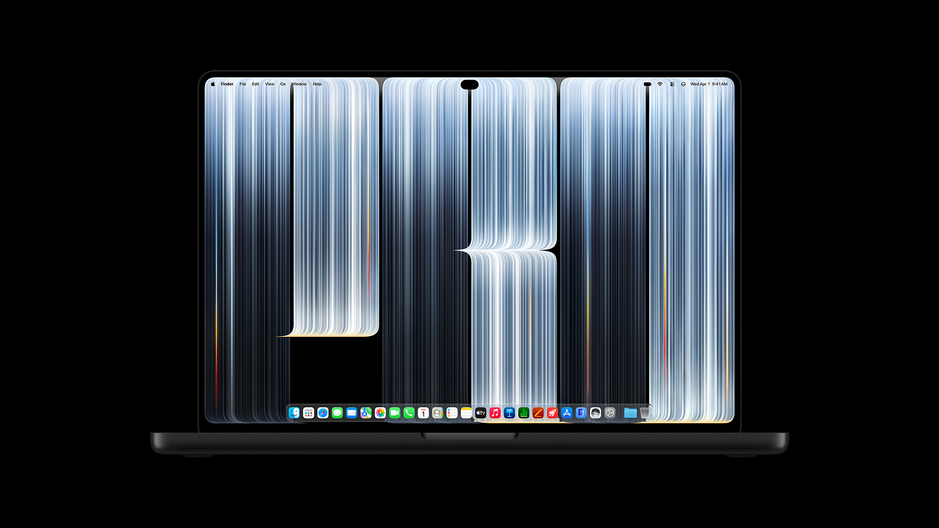Click the Siri icon in the menu bar
This screenshot has width=939, height=528.
click(x=683, y=84)
